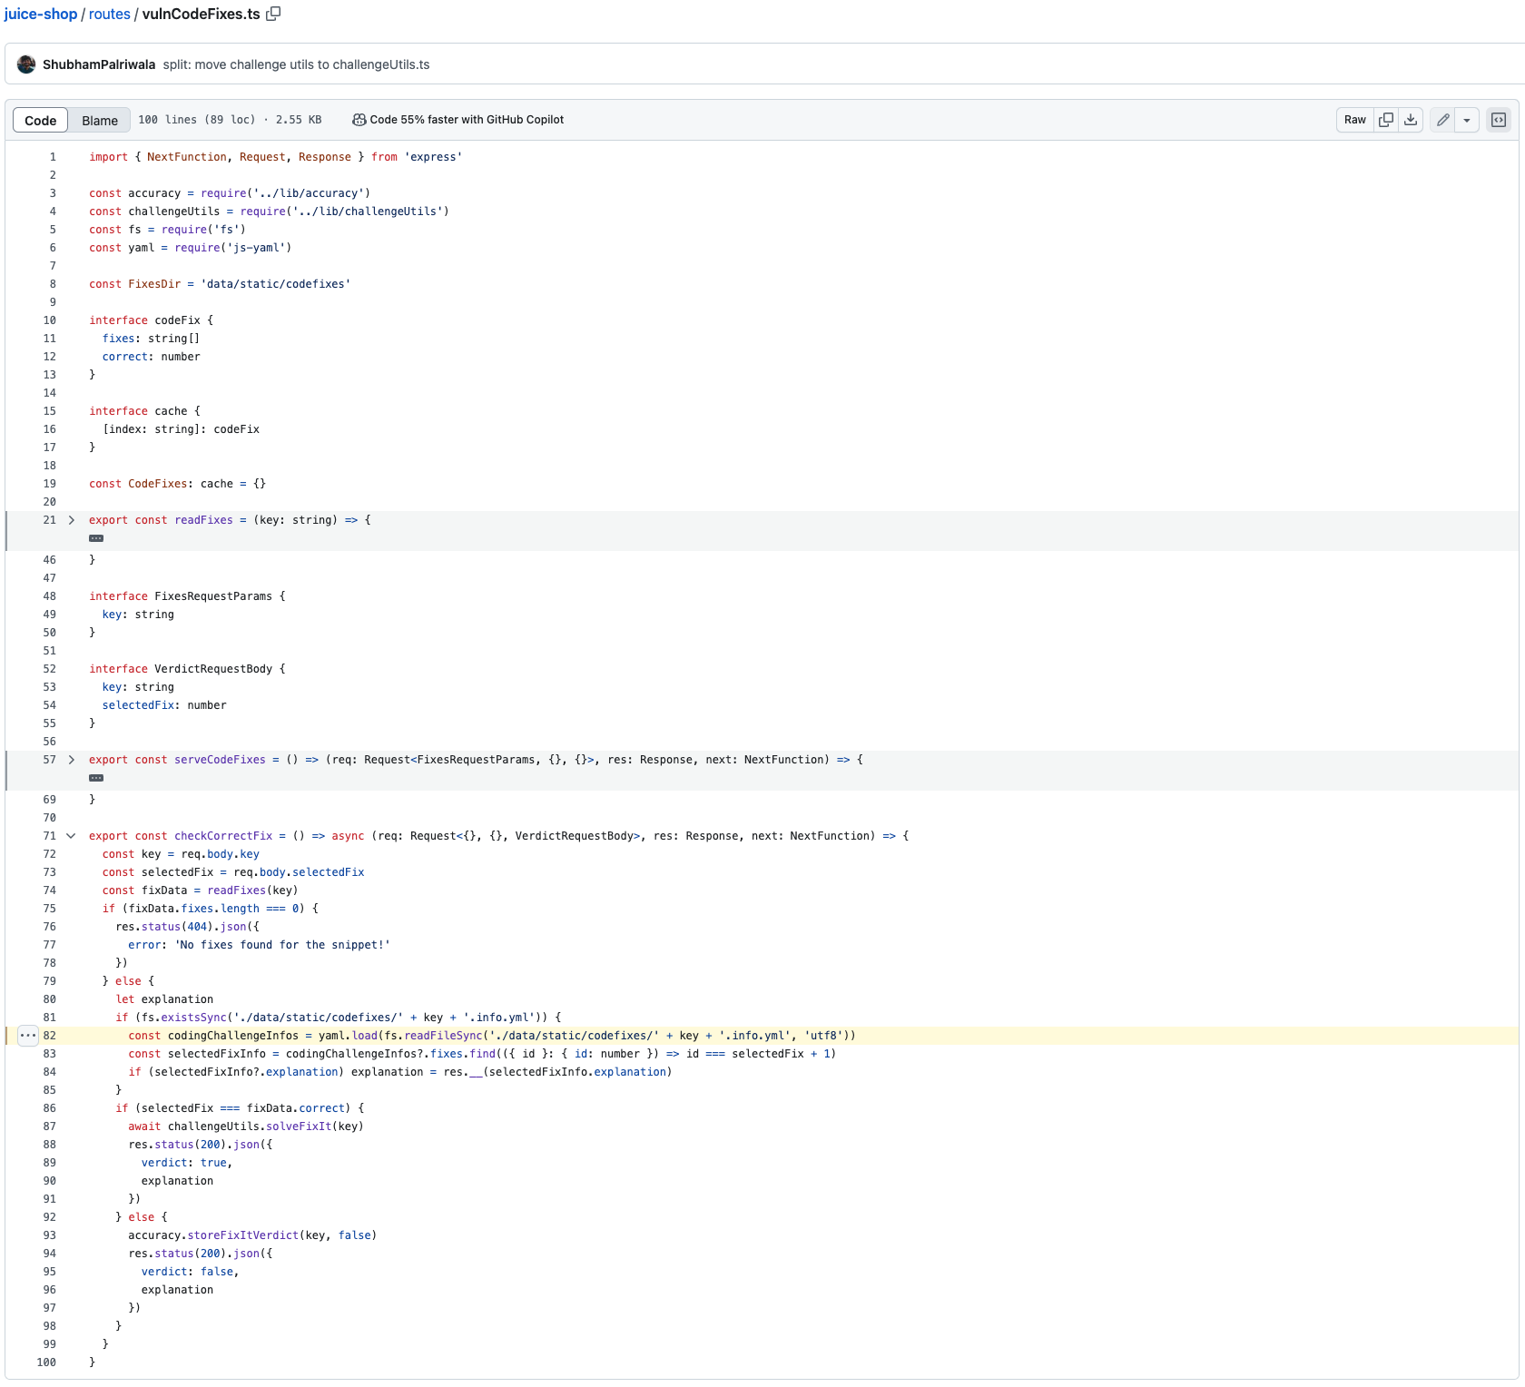Open the kebab menu on line 82
1525x1387 pixels.
coord(28,1036)
